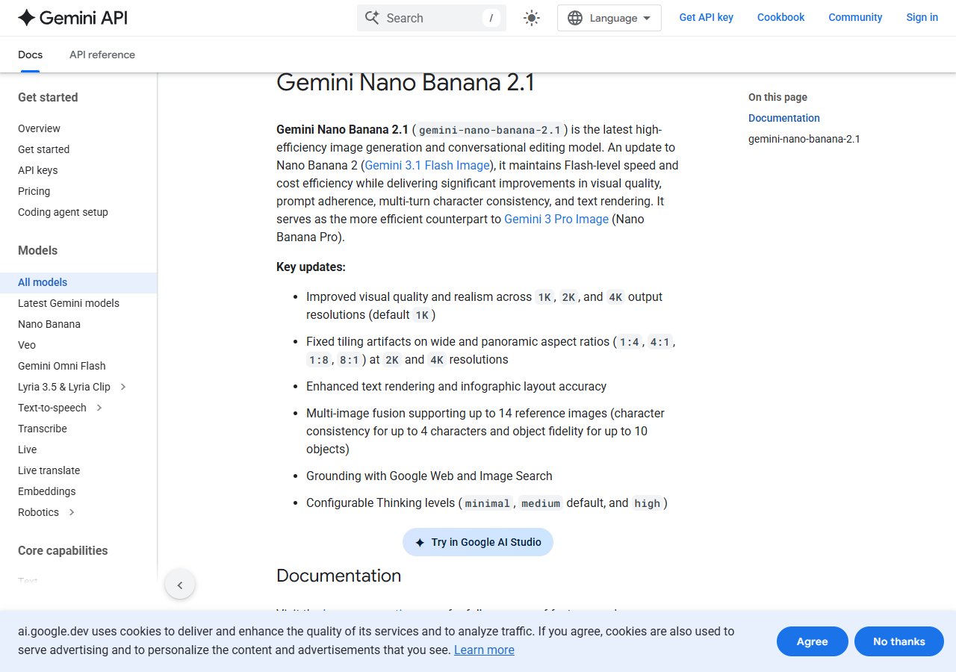
Task: Click Learn more in cookie banner
Action: click(x=484, y=650)
